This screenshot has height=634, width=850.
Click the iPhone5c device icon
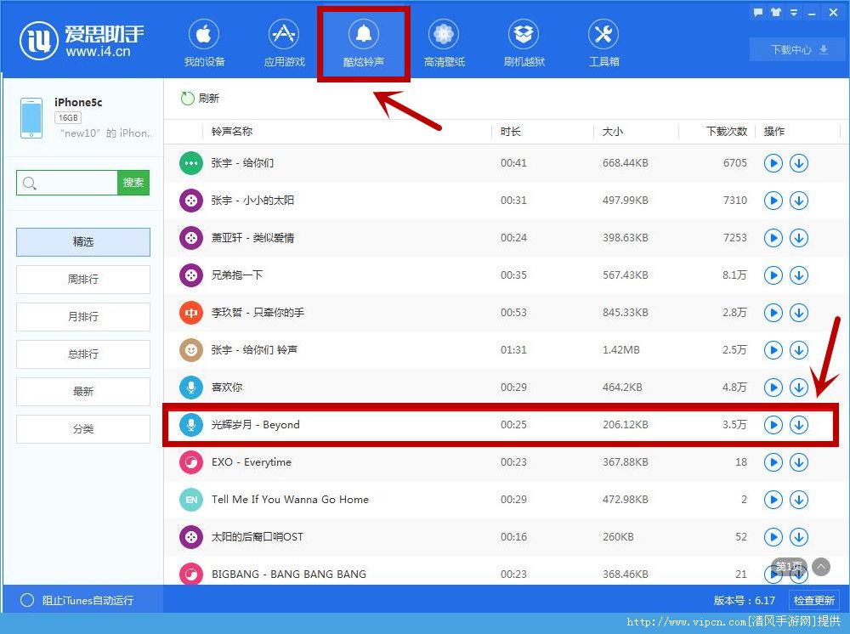(31, 118)
